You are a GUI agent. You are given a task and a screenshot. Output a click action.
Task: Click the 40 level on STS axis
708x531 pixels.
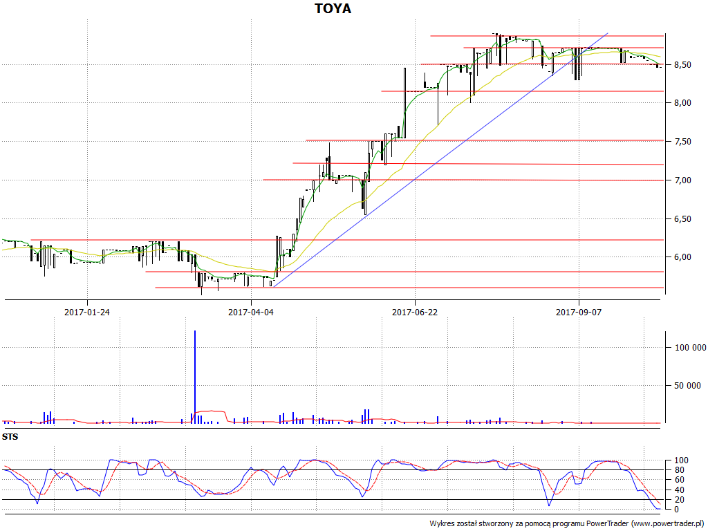[x=679, y=490]
